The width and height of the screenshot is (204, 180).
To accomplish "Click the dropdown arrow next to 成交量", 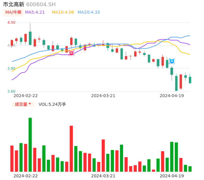I will pos(30,104).
